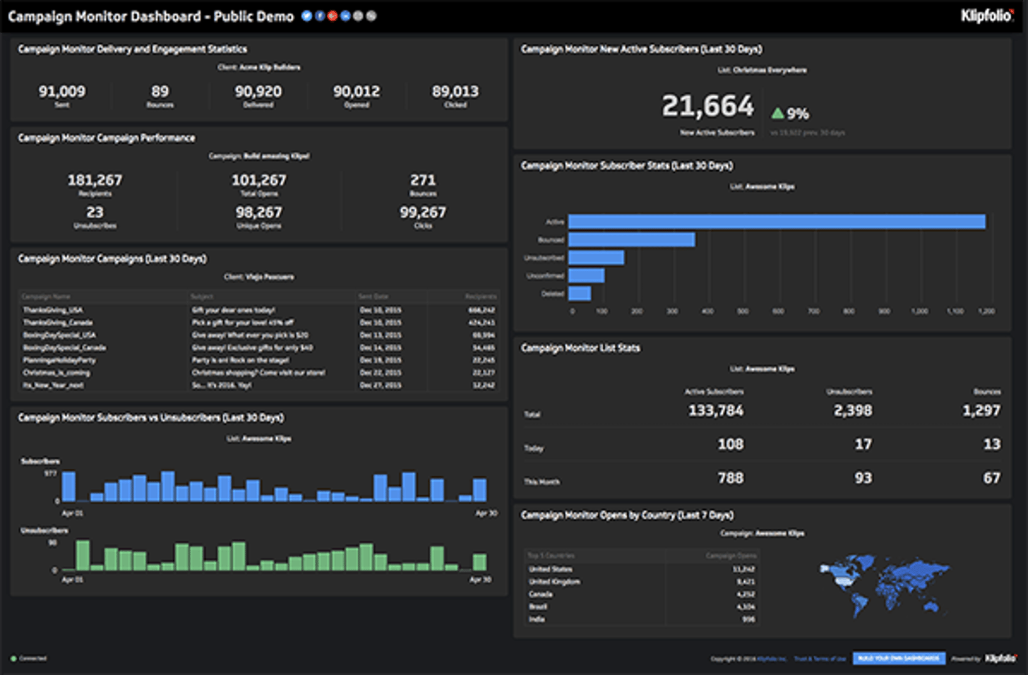Click the Build Your Own Dashboards button
1028x675 pixels.
(899, 658)
